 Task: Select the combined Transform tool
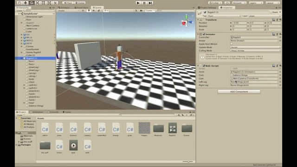[x=49, y=3]
